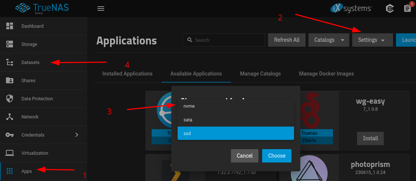Click the Dashboard sidebar icon
This screenshot has width=416, height=181.
pos(10,26)
